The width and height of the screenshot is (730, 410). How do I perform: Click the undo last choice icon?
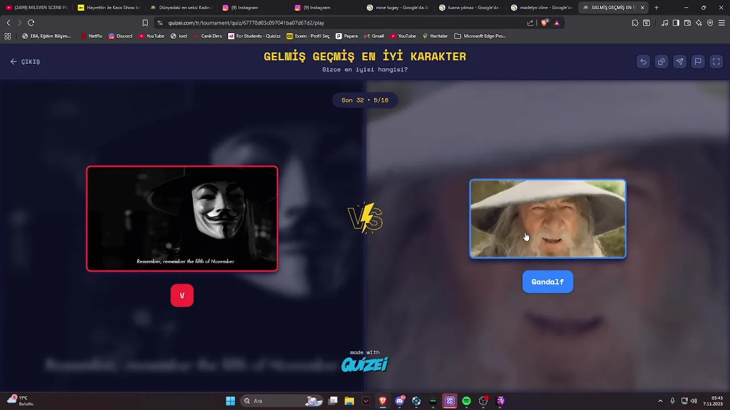[x=643, y=61]
